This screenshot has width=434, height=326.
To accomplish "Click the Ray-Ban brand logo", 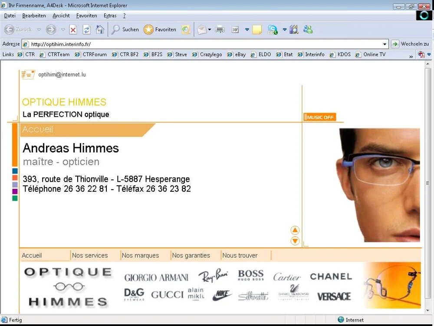I will [x=213, y=276].
